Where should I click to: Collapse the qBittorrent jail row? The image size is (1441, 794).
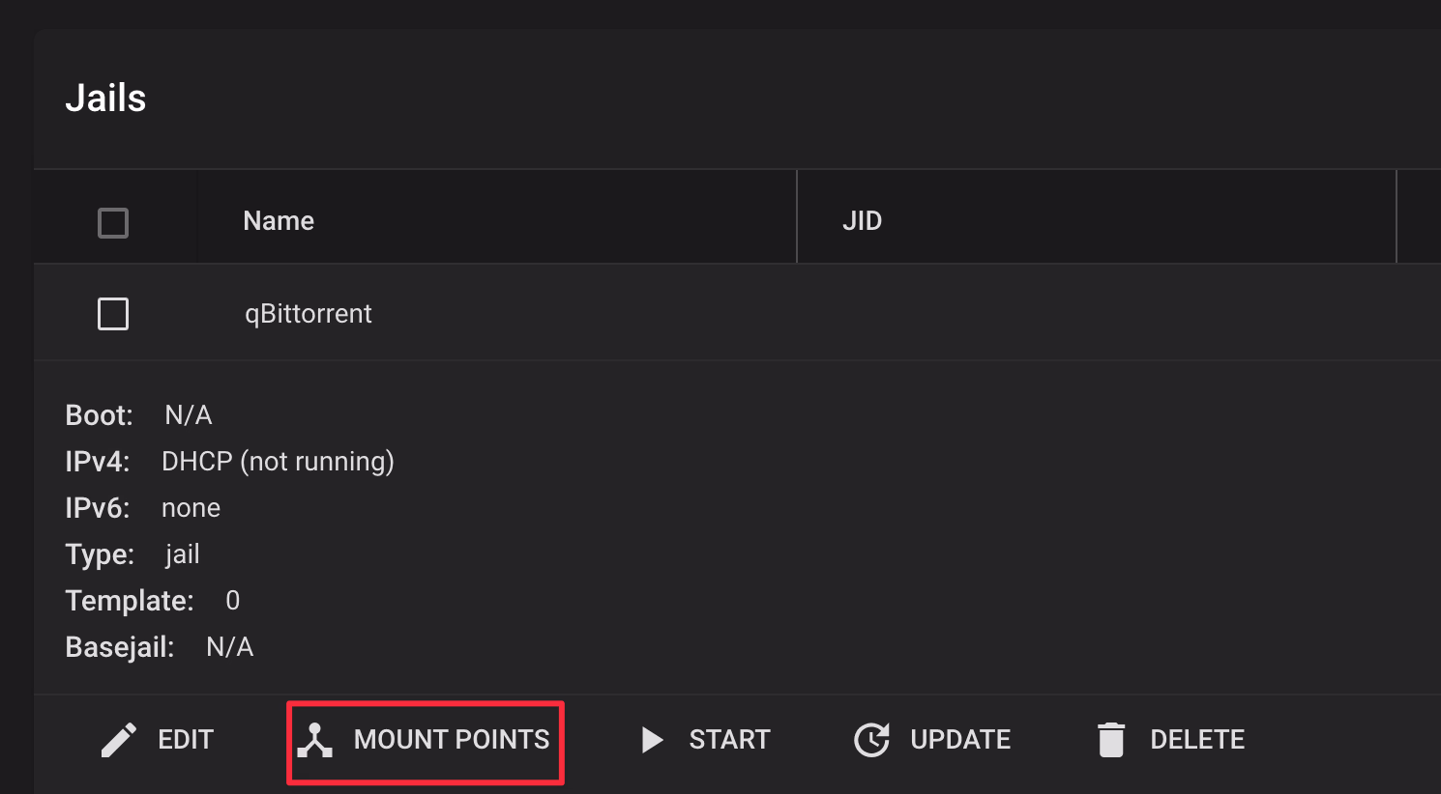click(737, 313)
